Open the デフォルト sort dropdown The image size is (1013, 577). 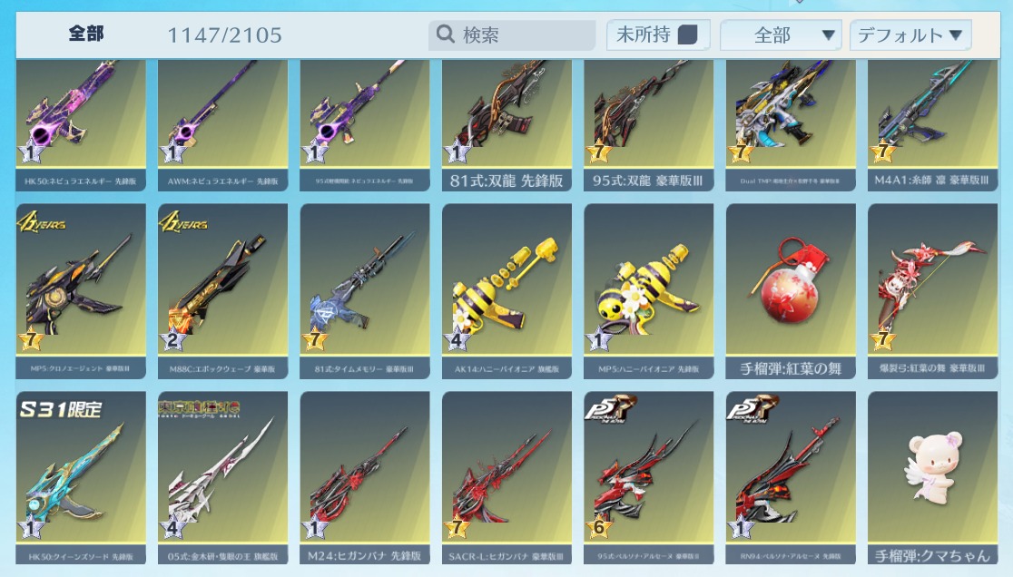pyautogui.click(x=910, y=34)
